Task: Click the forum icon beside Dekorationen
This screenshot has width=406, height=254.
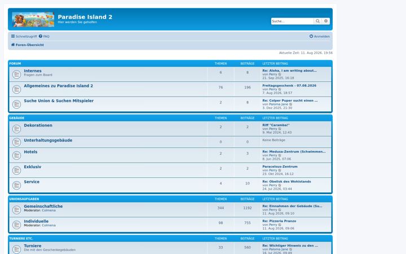Action: (x=16, y=129)
